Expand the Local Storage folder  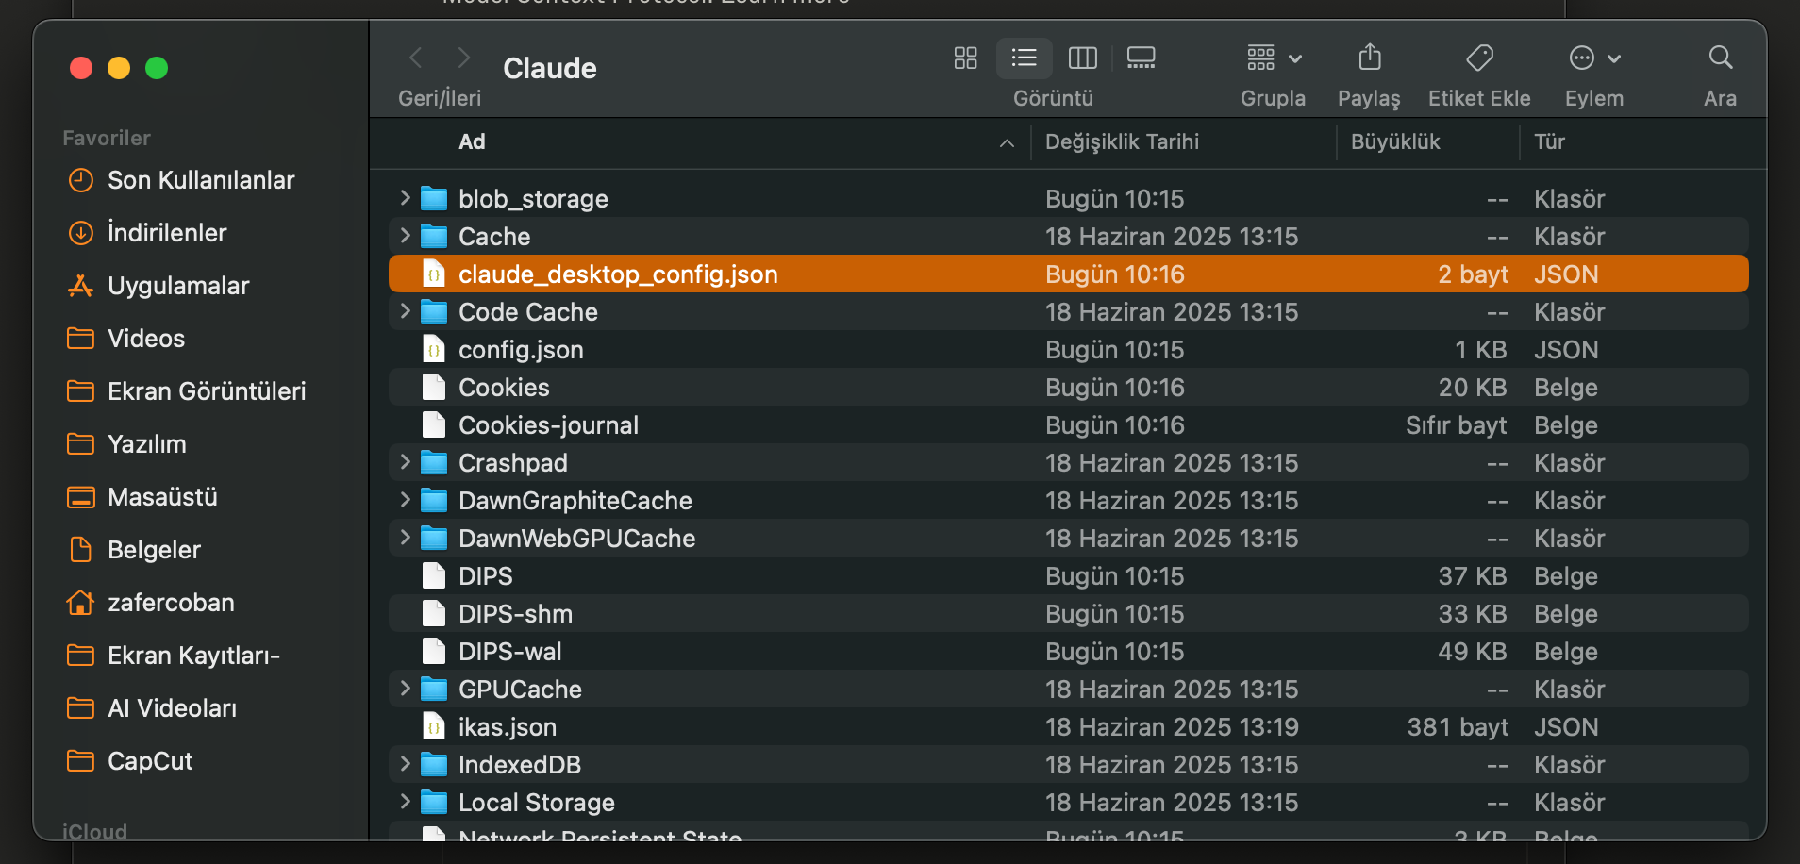tap(405, 802)
